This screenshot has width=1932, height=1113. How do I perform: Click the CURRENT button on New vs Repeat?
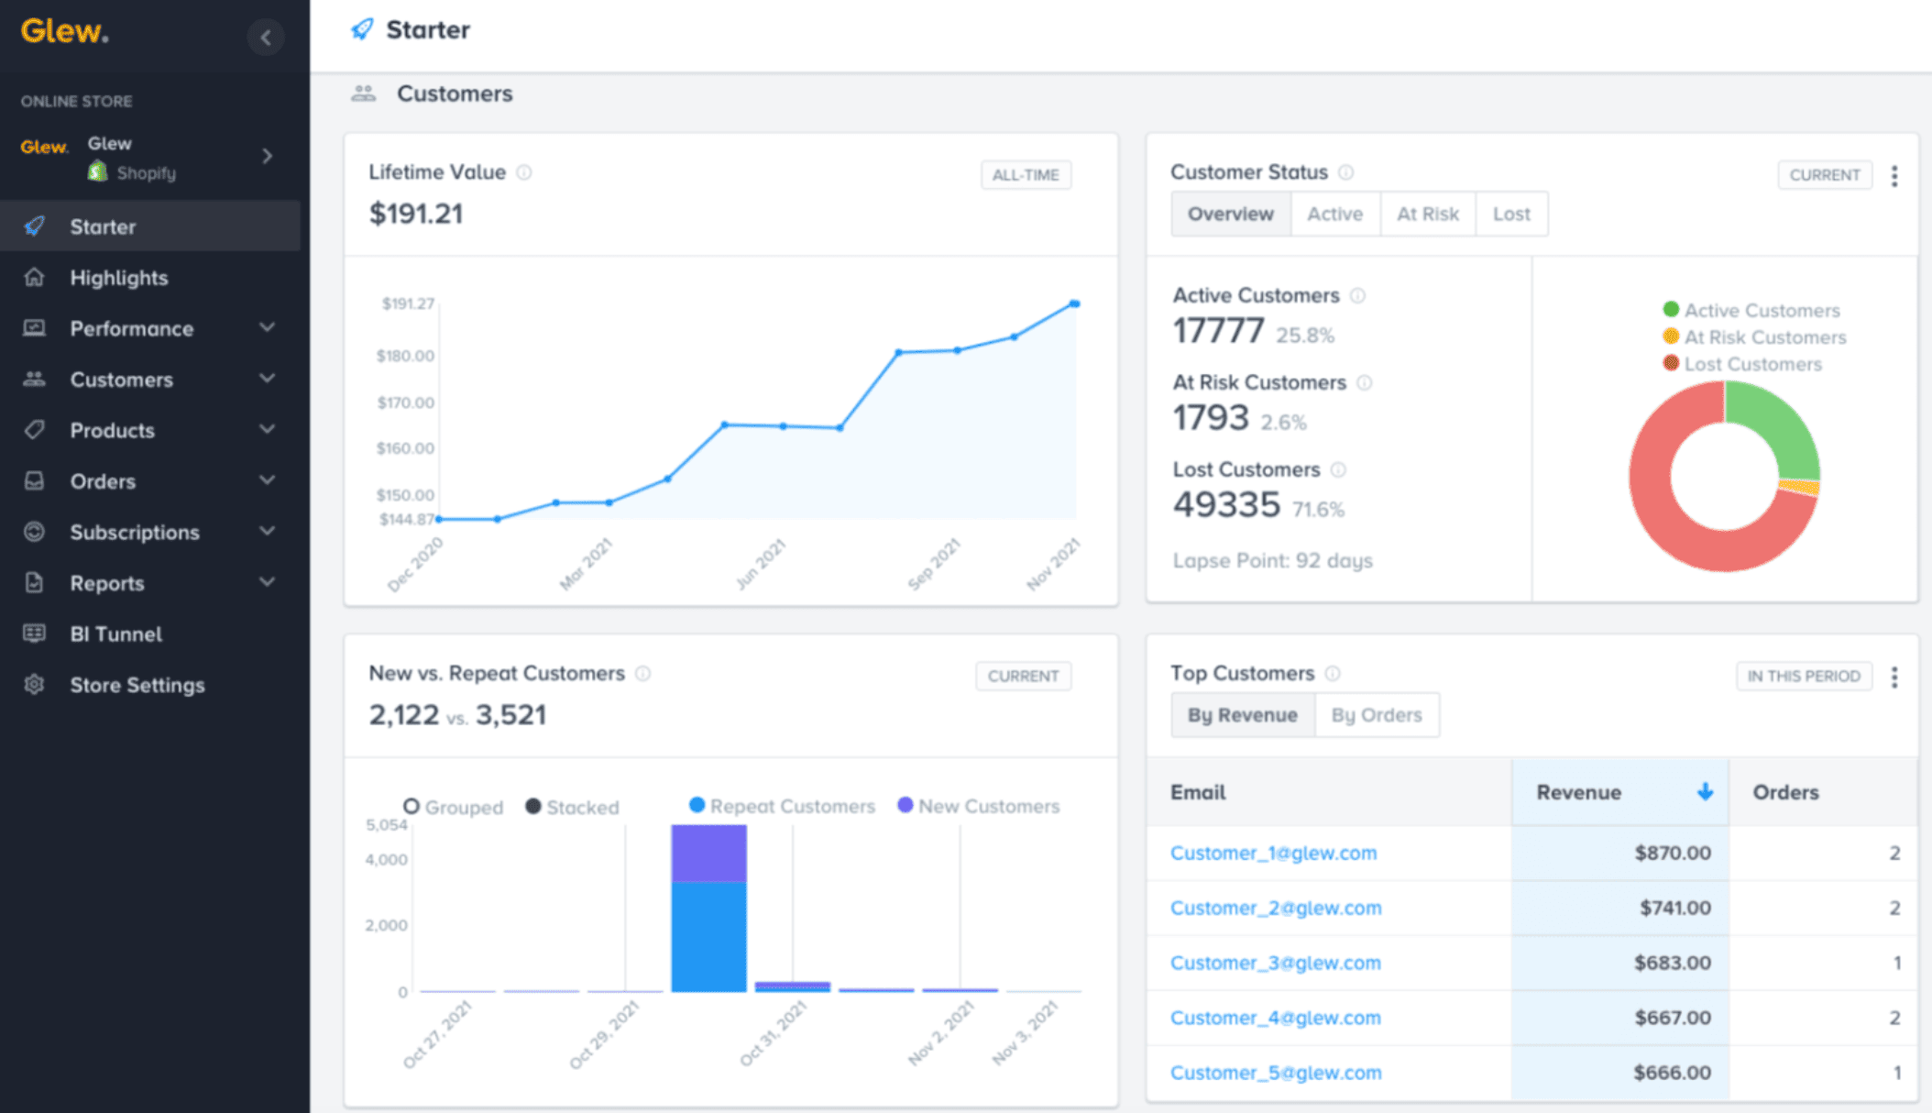click(1023, 676)
